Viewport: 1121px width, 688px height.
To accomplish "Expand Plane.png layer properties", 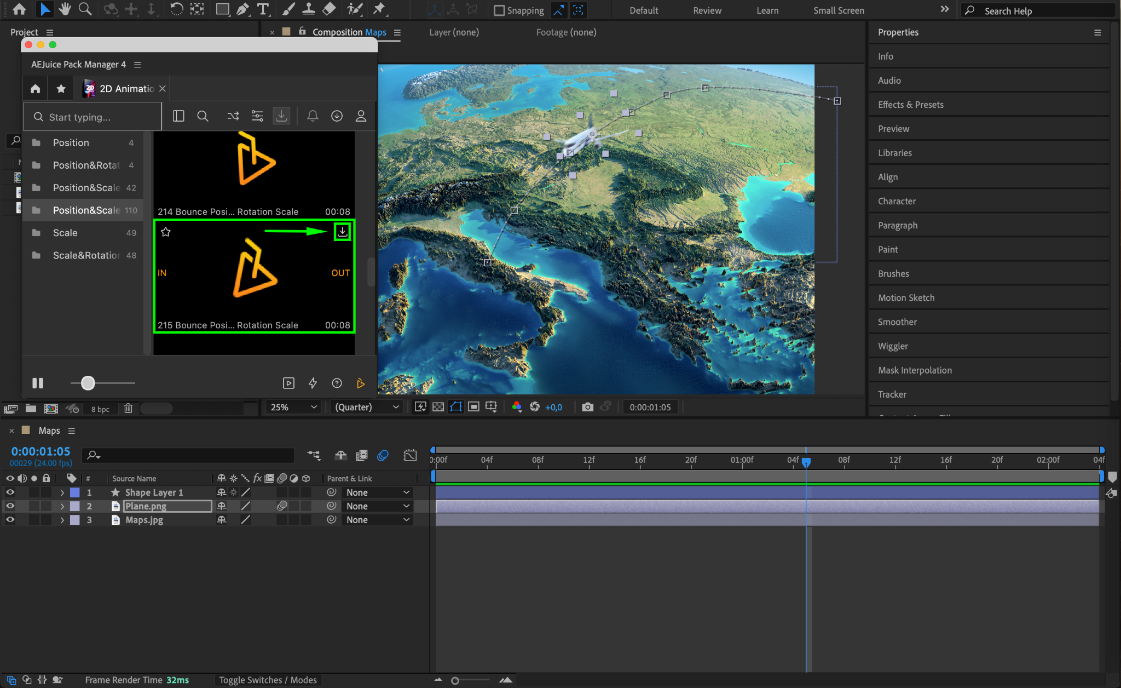I will point(62,506).
